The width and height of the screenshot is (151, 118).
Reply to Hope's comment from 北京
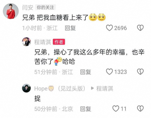tap(86, 109)
